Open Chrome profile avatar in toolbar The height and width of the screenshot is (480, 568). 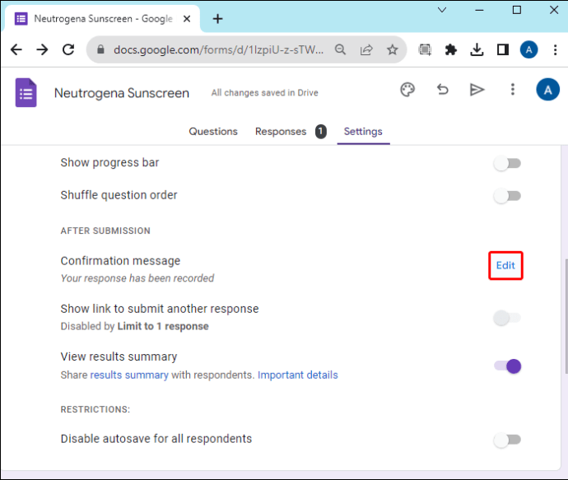coord(528,49)
